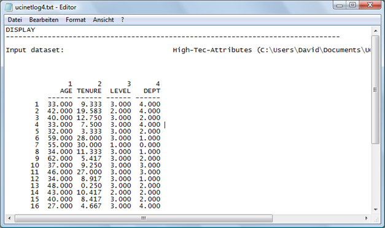The height and width of the screenshot is (228, 385).
Task: Click the vertical scrollbar down arrow
Action: click(x=375, y=210)
